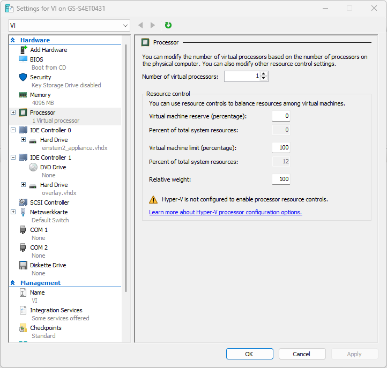
Task: Click the SCSI Controller icon
Action: click(x=23, y=202)
